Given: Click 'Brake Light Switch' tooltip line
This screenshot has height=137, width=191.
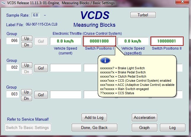Looking at the screenshot, I should click(x=122, y=68).
